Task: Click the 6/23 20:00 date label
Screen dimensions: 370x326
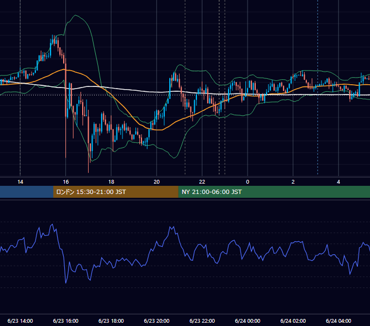Action: click(157, 321)
